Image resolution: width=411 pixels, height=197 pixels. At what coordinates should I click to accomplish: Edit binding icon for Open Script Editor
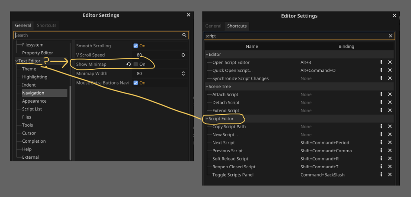tap(381, 62)
